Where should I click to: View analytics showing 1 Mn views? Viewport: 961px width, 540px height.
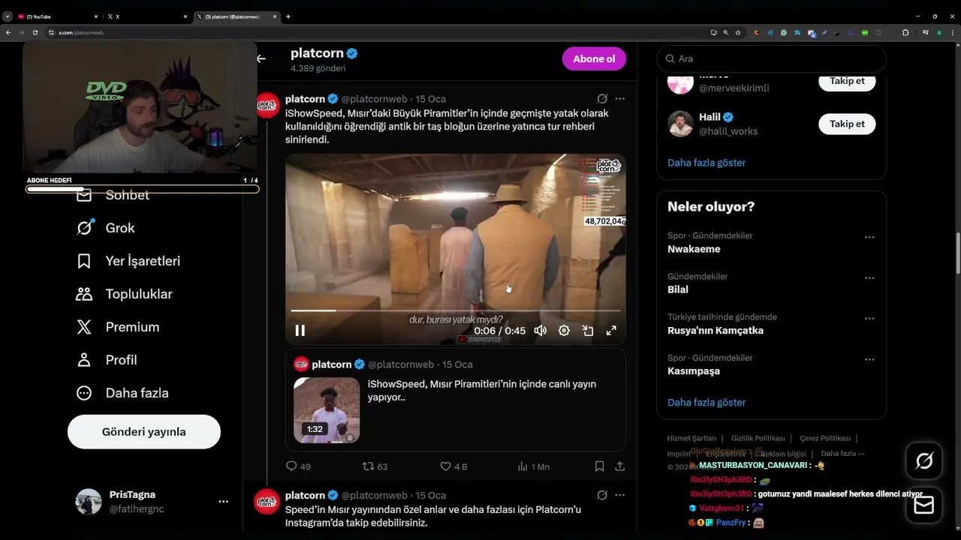tap(533, 466)
